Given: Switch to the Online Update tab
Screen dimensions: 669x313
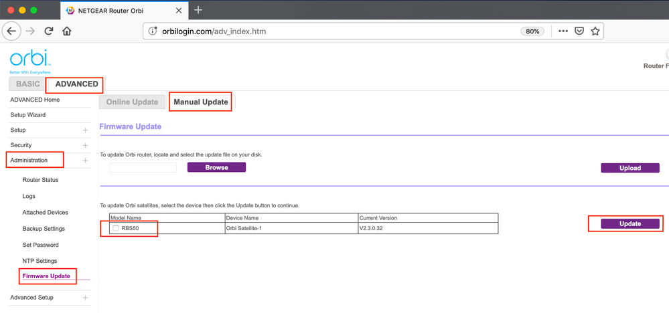Looking at the screenshot, I should click(x=132, y=102).
